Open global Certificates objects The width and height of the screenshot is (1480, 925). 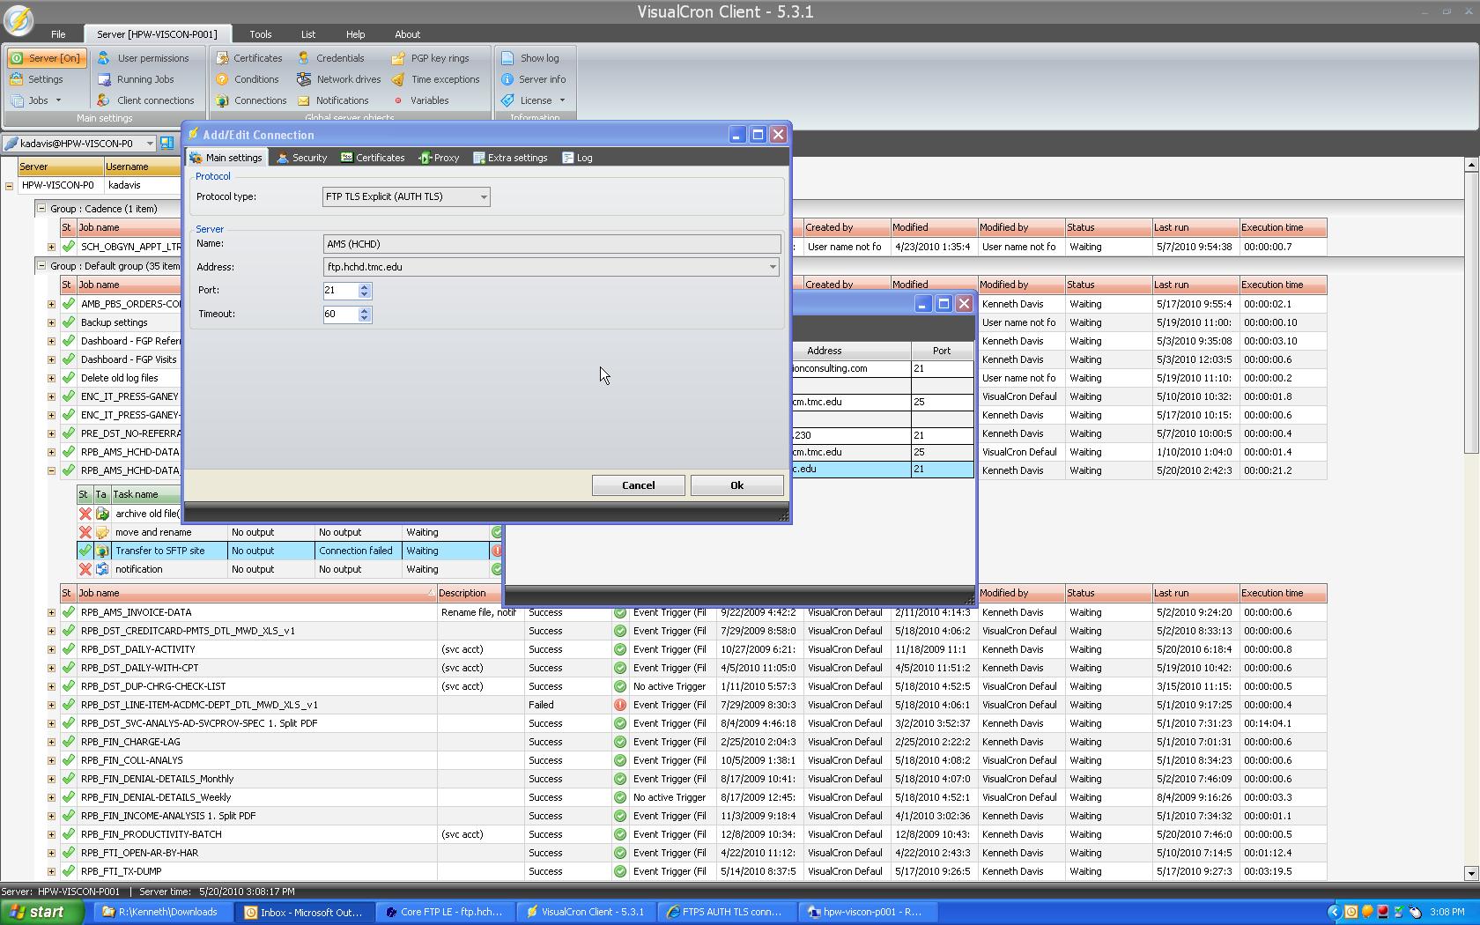[x=249, y=58]
